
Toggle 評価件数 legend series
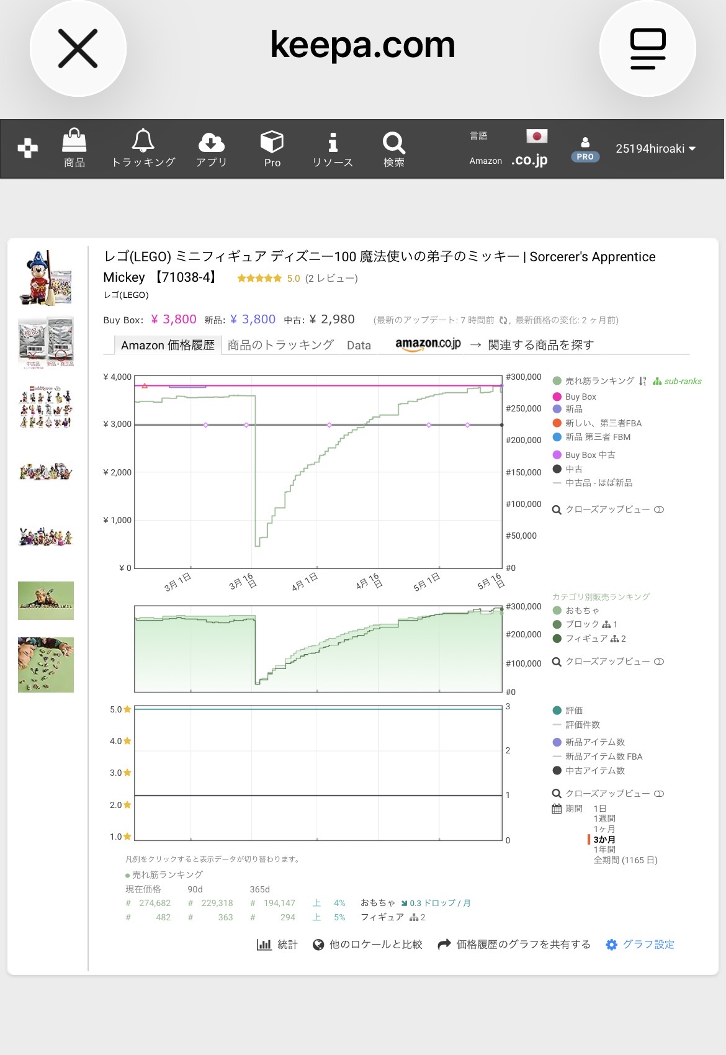coord(576,725)
